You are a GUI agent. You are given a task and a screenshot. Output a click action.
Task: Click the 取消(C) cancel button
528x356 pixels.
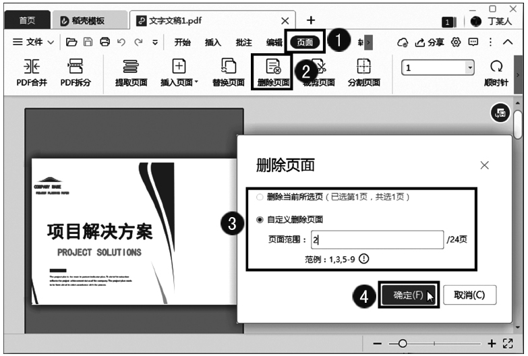(x=469, y=295)
